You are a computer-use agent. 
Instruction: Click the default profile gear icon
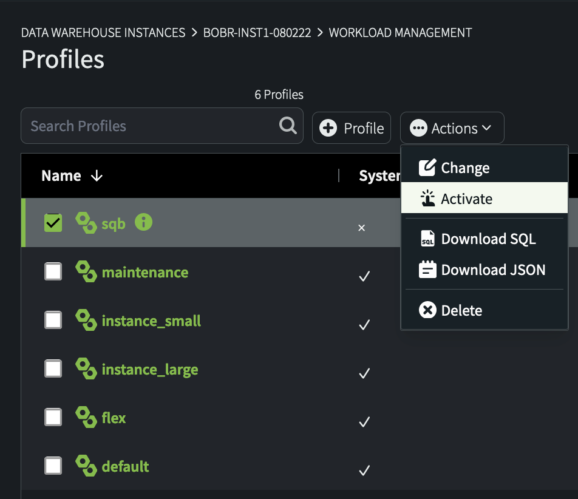pos(86,466)
